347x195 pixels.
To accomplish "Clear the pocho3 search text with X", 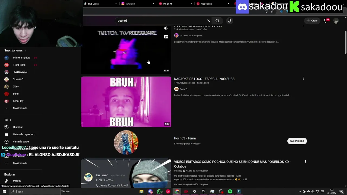I will [209, 21].
